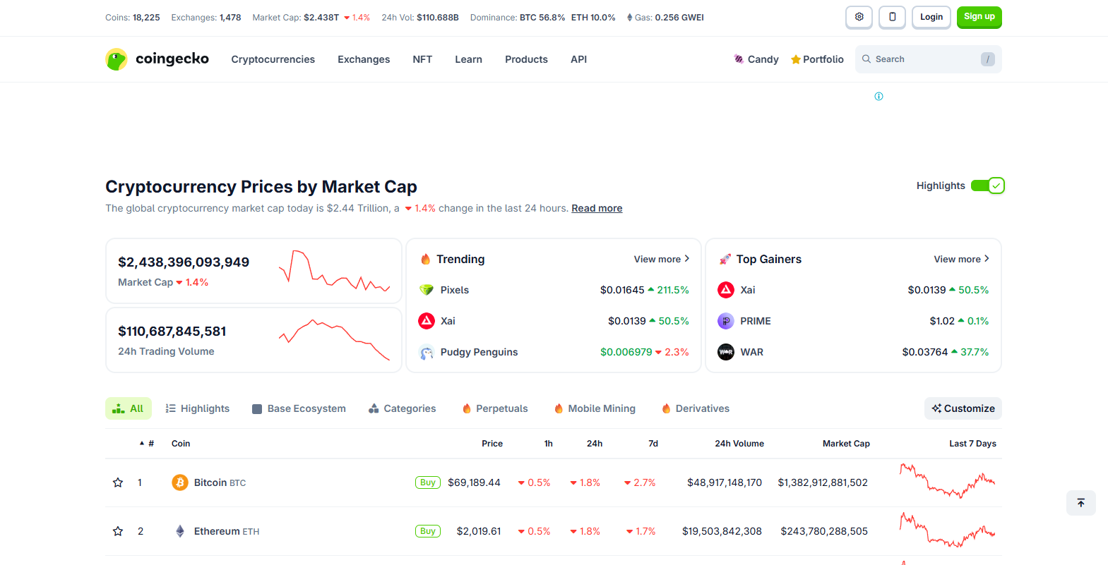Click the Top Gainers rocket icon
This screenshot has height=565, width=1108.
[725, 259]
